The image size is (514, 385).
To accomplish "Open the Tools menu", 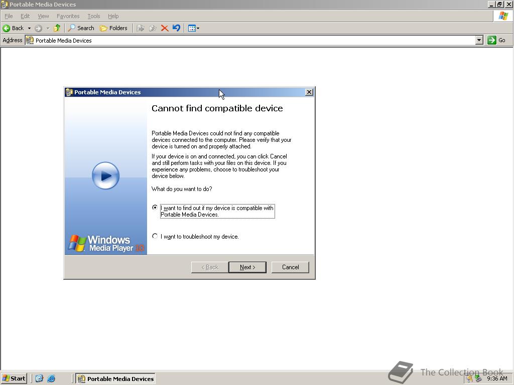I will point(93,16).
